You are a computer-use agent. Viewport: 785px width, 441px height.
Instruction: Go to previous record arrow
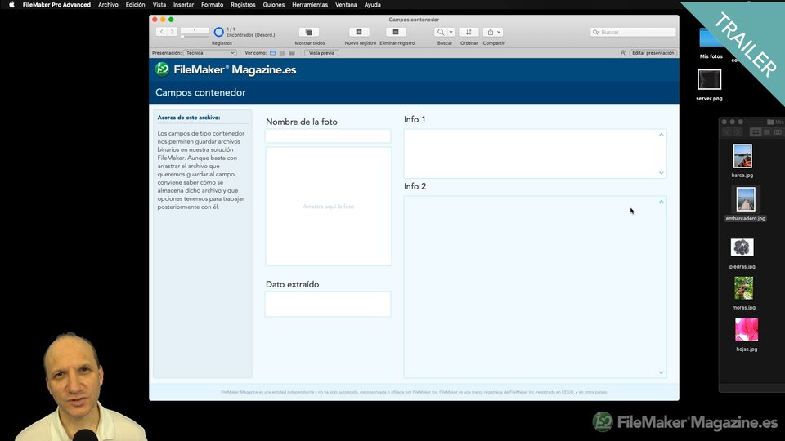coord(162,32)
